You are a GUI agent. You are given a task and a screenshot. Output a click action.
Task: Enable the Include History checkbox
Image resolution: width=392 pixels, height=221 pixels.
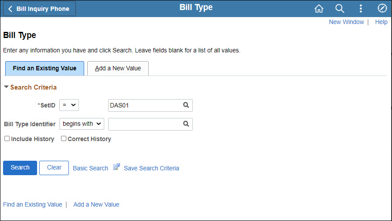tap(7, 138)
